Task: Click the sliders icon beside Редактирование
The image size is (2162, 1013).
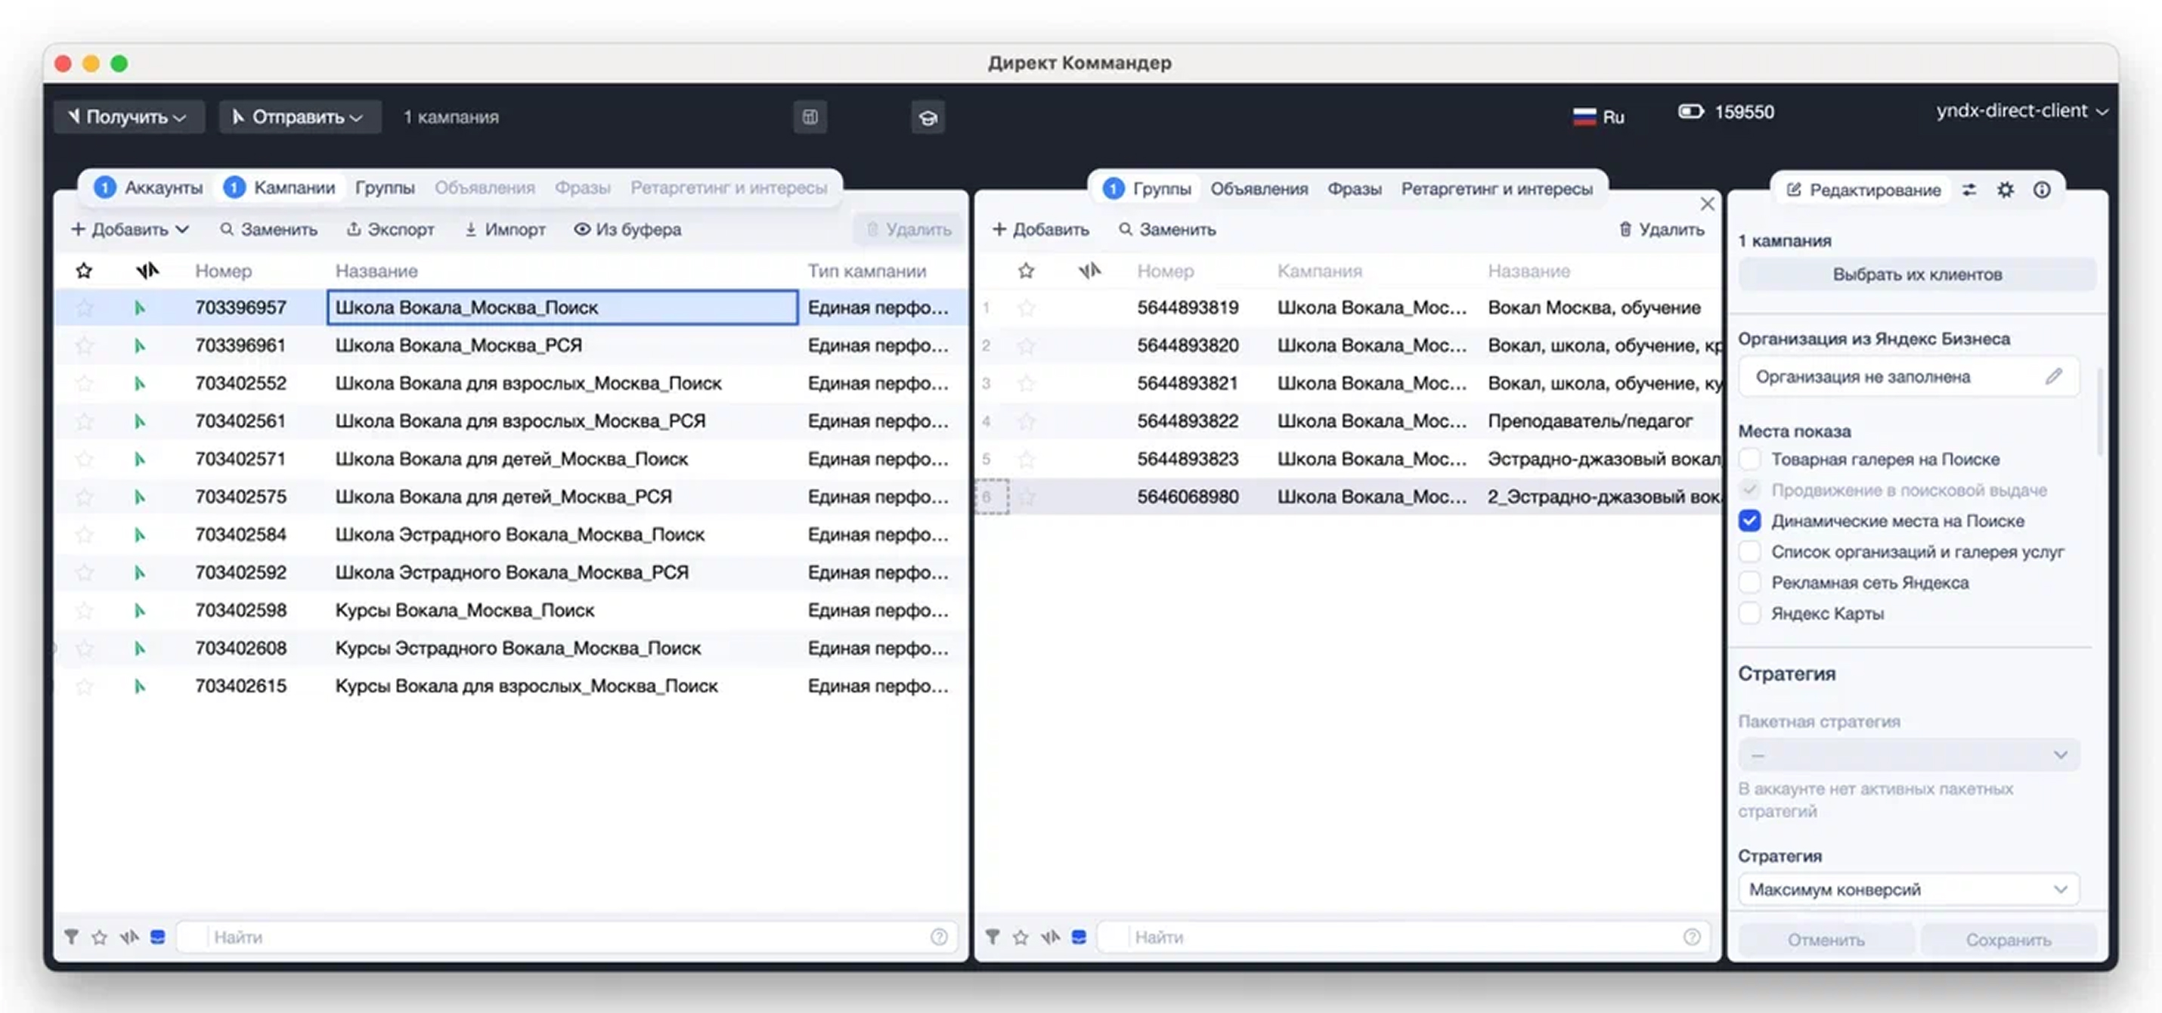Action: click(x=1969, y=190)
